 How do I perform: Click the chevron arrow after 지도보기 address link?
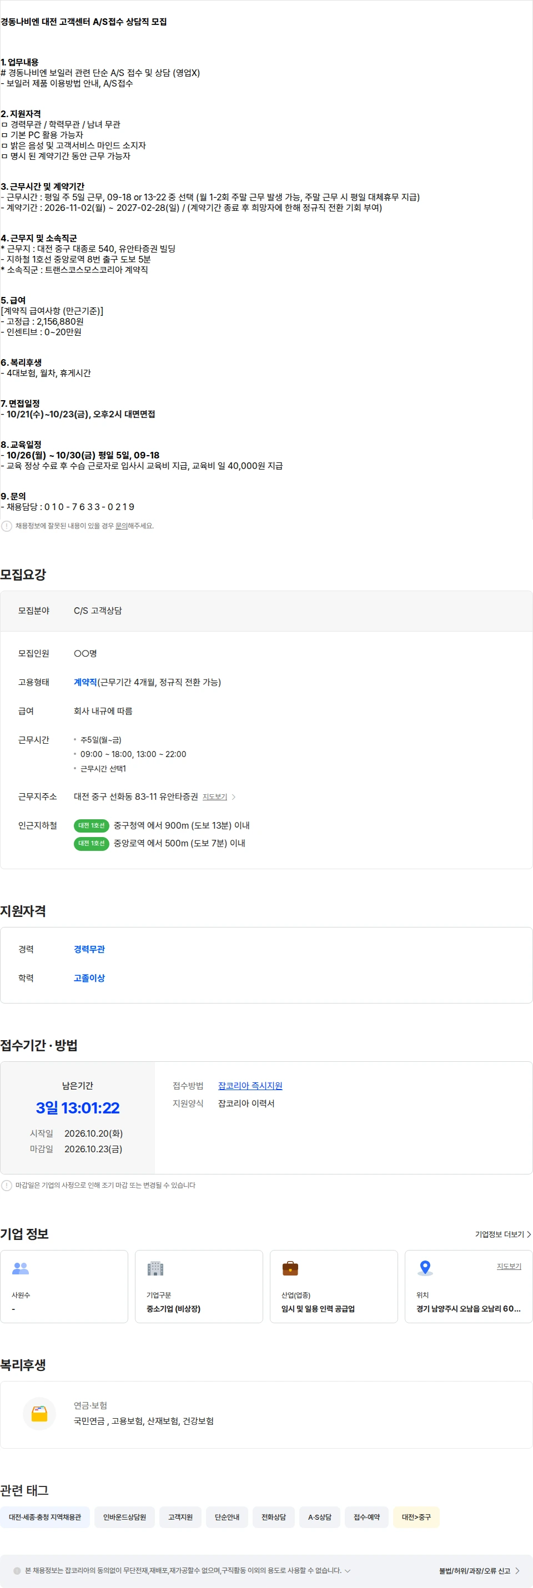(x=233, y=796)
